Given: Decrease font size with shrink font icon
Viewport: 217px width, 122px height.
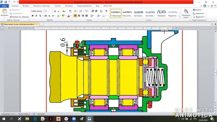Looking at the screenshot, I should pos(58,11).
